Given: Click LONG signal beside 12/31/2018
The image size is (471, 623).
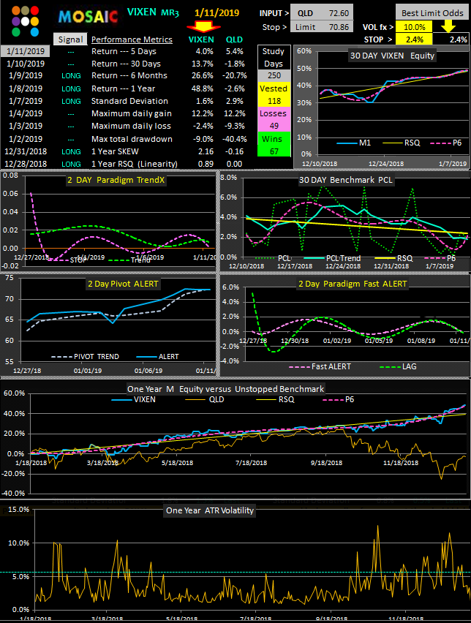Looking at the screenshot, I should 71,151.
